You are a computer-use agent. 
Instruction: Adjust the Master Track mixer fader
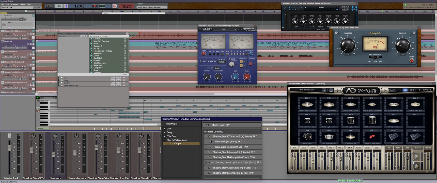pyautogui.click(x=10, y=147)
